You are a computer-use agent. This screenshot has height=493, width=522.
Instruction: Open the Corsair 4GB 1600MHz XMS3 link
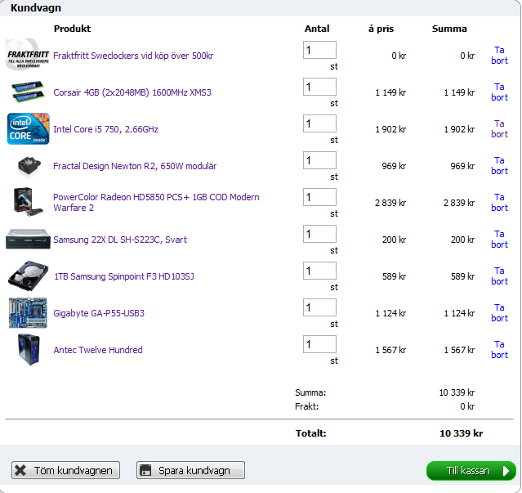132,92
